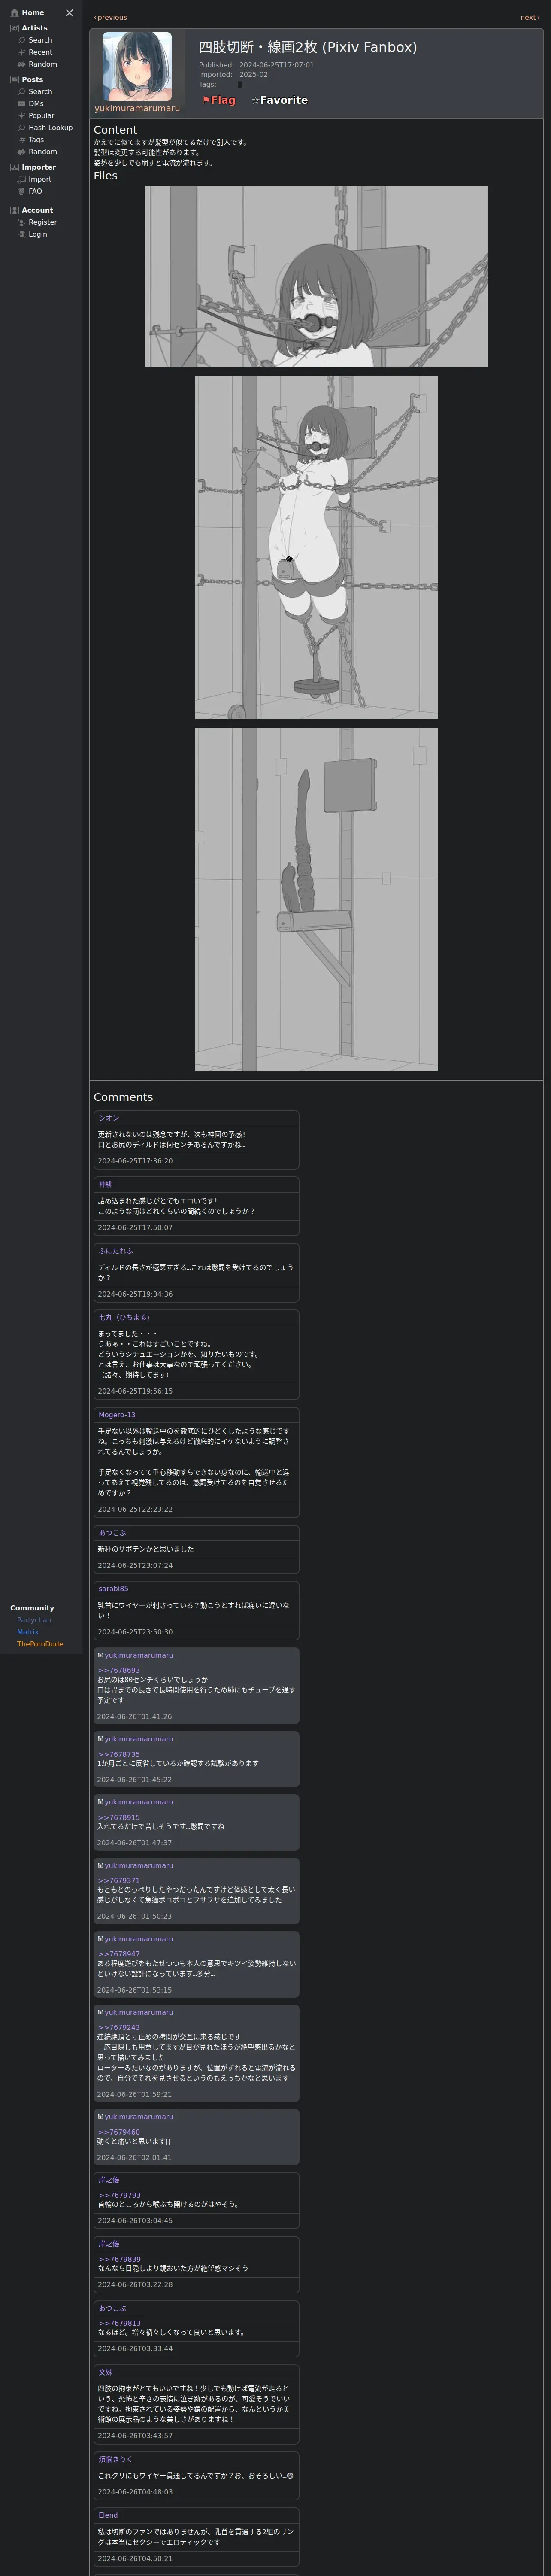The height and width of the screenshot is (2576, 551).
Task: Follow the >>7678915 reply reference
Action: (x=118, y=1817)
